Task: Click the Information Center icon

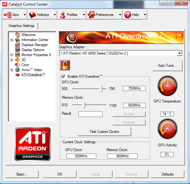Action: (17, 40)
